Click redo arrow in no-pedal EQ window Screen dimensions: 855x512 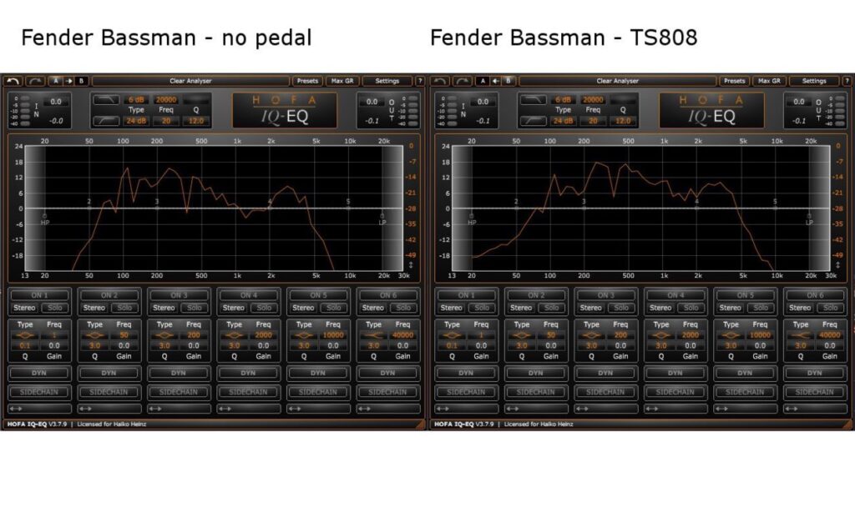(x=35, y=81)
